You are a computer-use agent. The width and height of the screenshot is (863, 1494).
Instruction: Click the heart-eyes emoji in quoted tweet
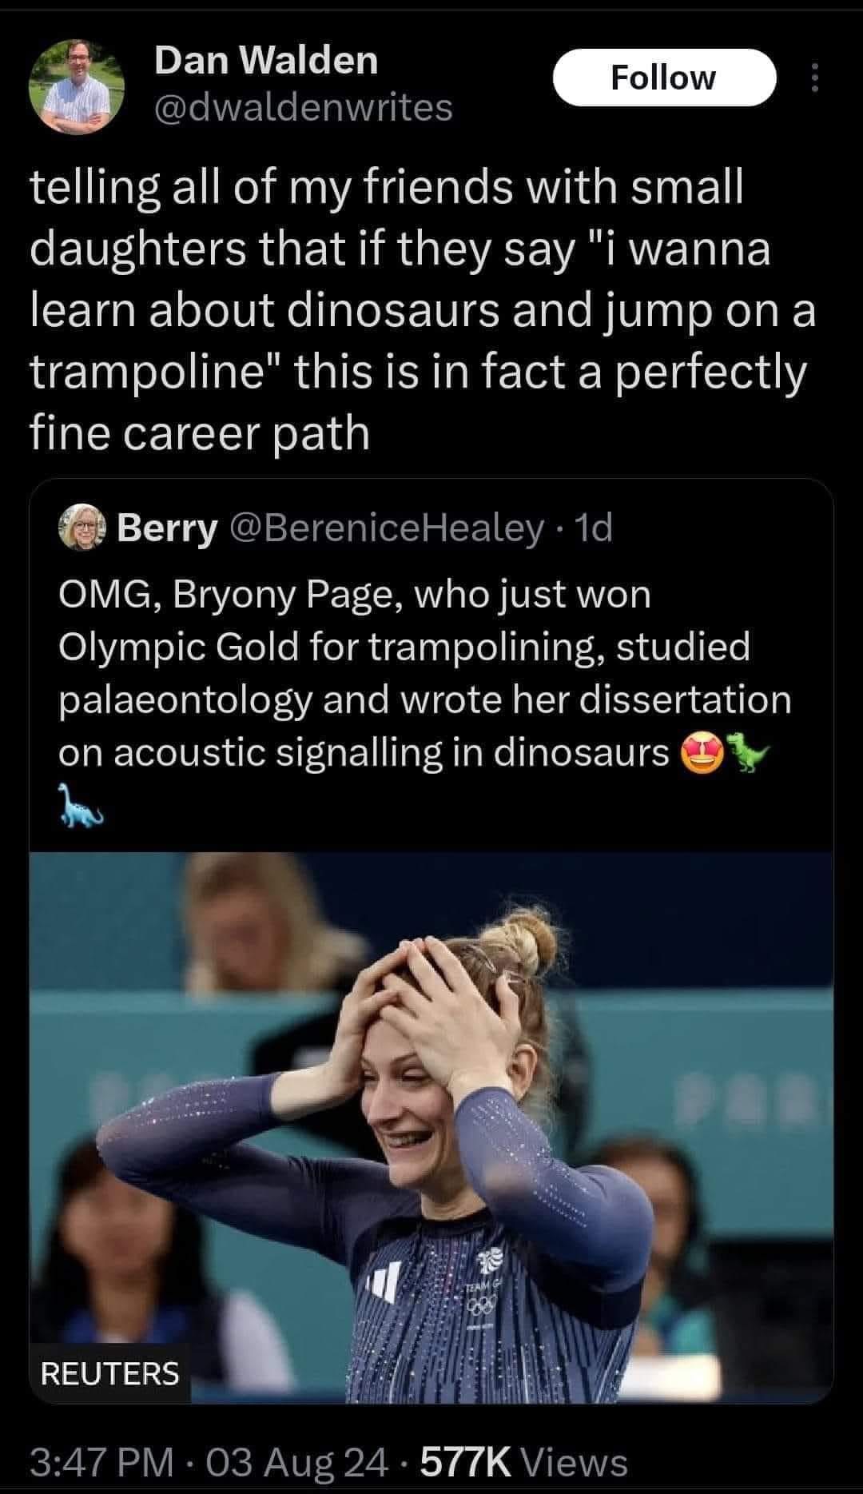point(700,753)
